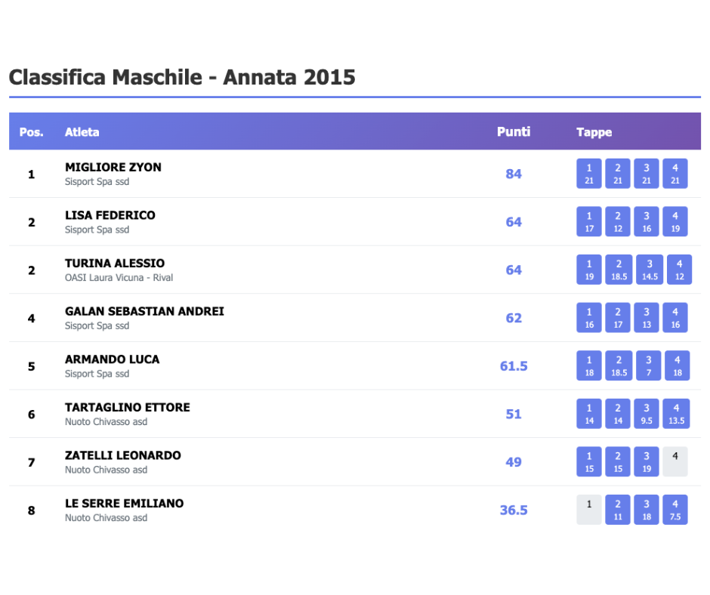The width and height of the screenshot is (710, 595).
Task: Click the Tappe column header
Action: [x=594, y=132]
